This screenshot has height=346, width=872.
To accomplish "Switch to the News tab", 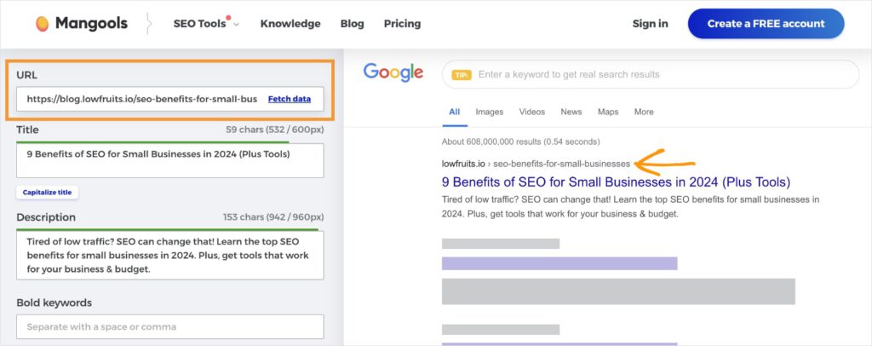I will [x=571, y=112].
